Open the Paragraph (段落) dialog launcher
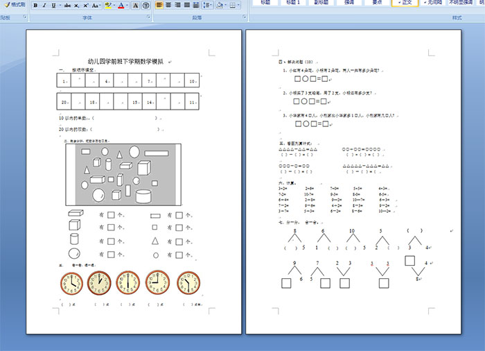485x351 pixels. click(245, 17)
